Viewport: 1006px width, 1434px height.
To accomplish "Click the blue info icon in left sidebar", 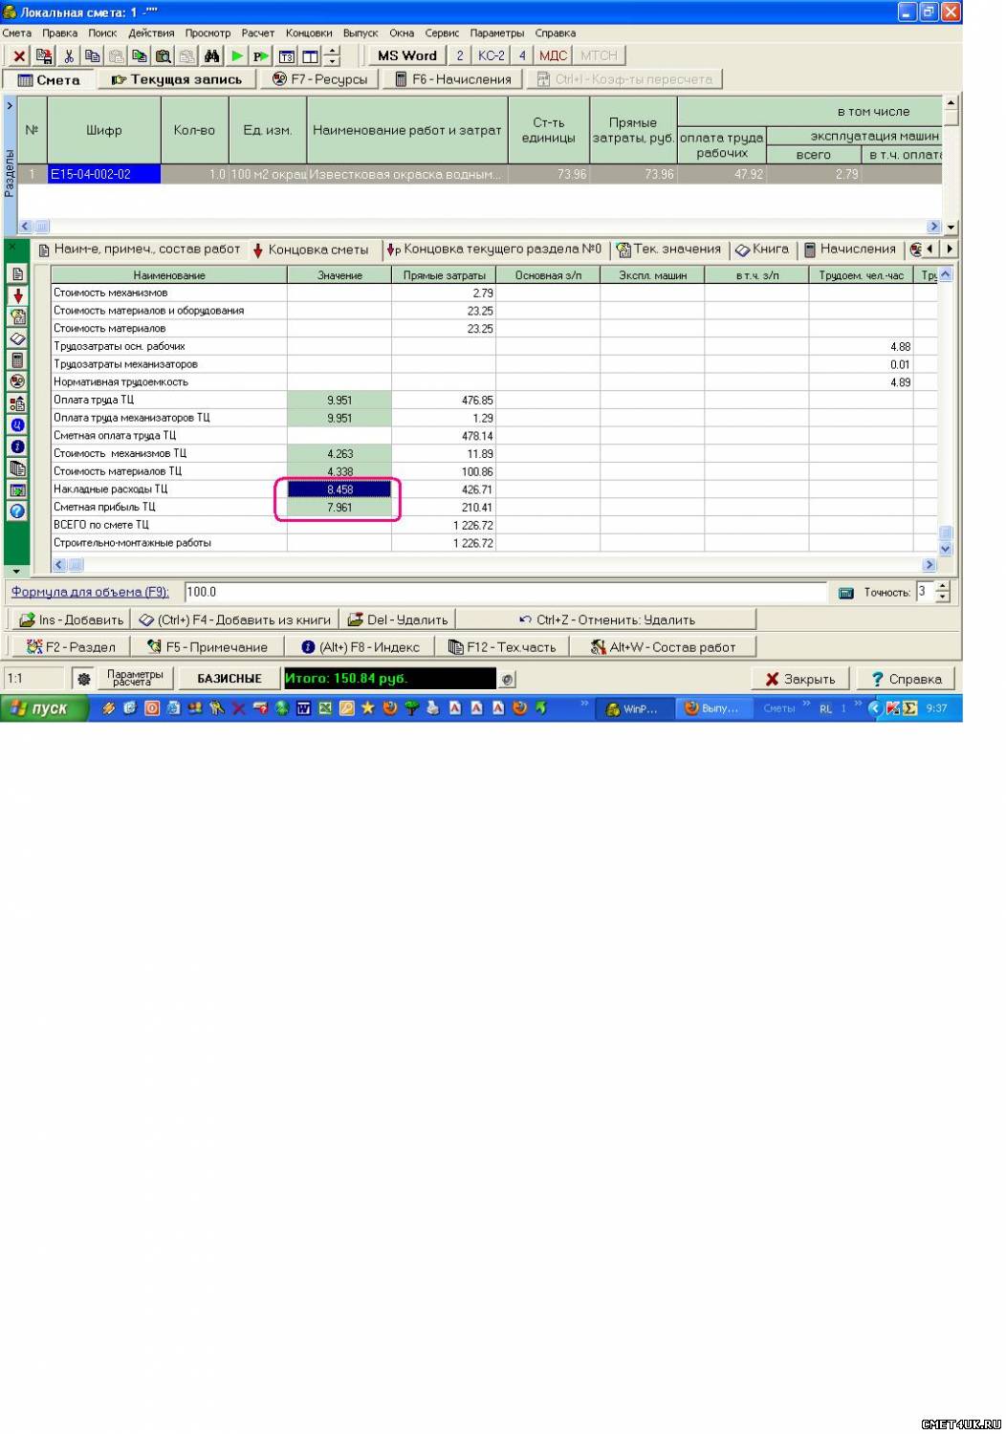I will [x=17, y=446].
